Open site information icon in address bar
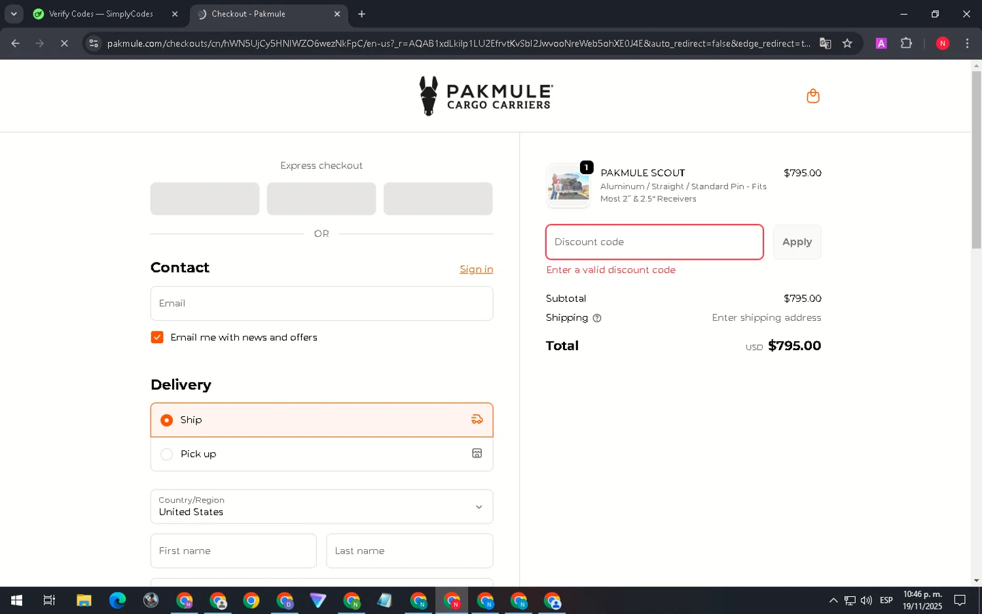This screenshot has width=982, height=614. (94, 43)
